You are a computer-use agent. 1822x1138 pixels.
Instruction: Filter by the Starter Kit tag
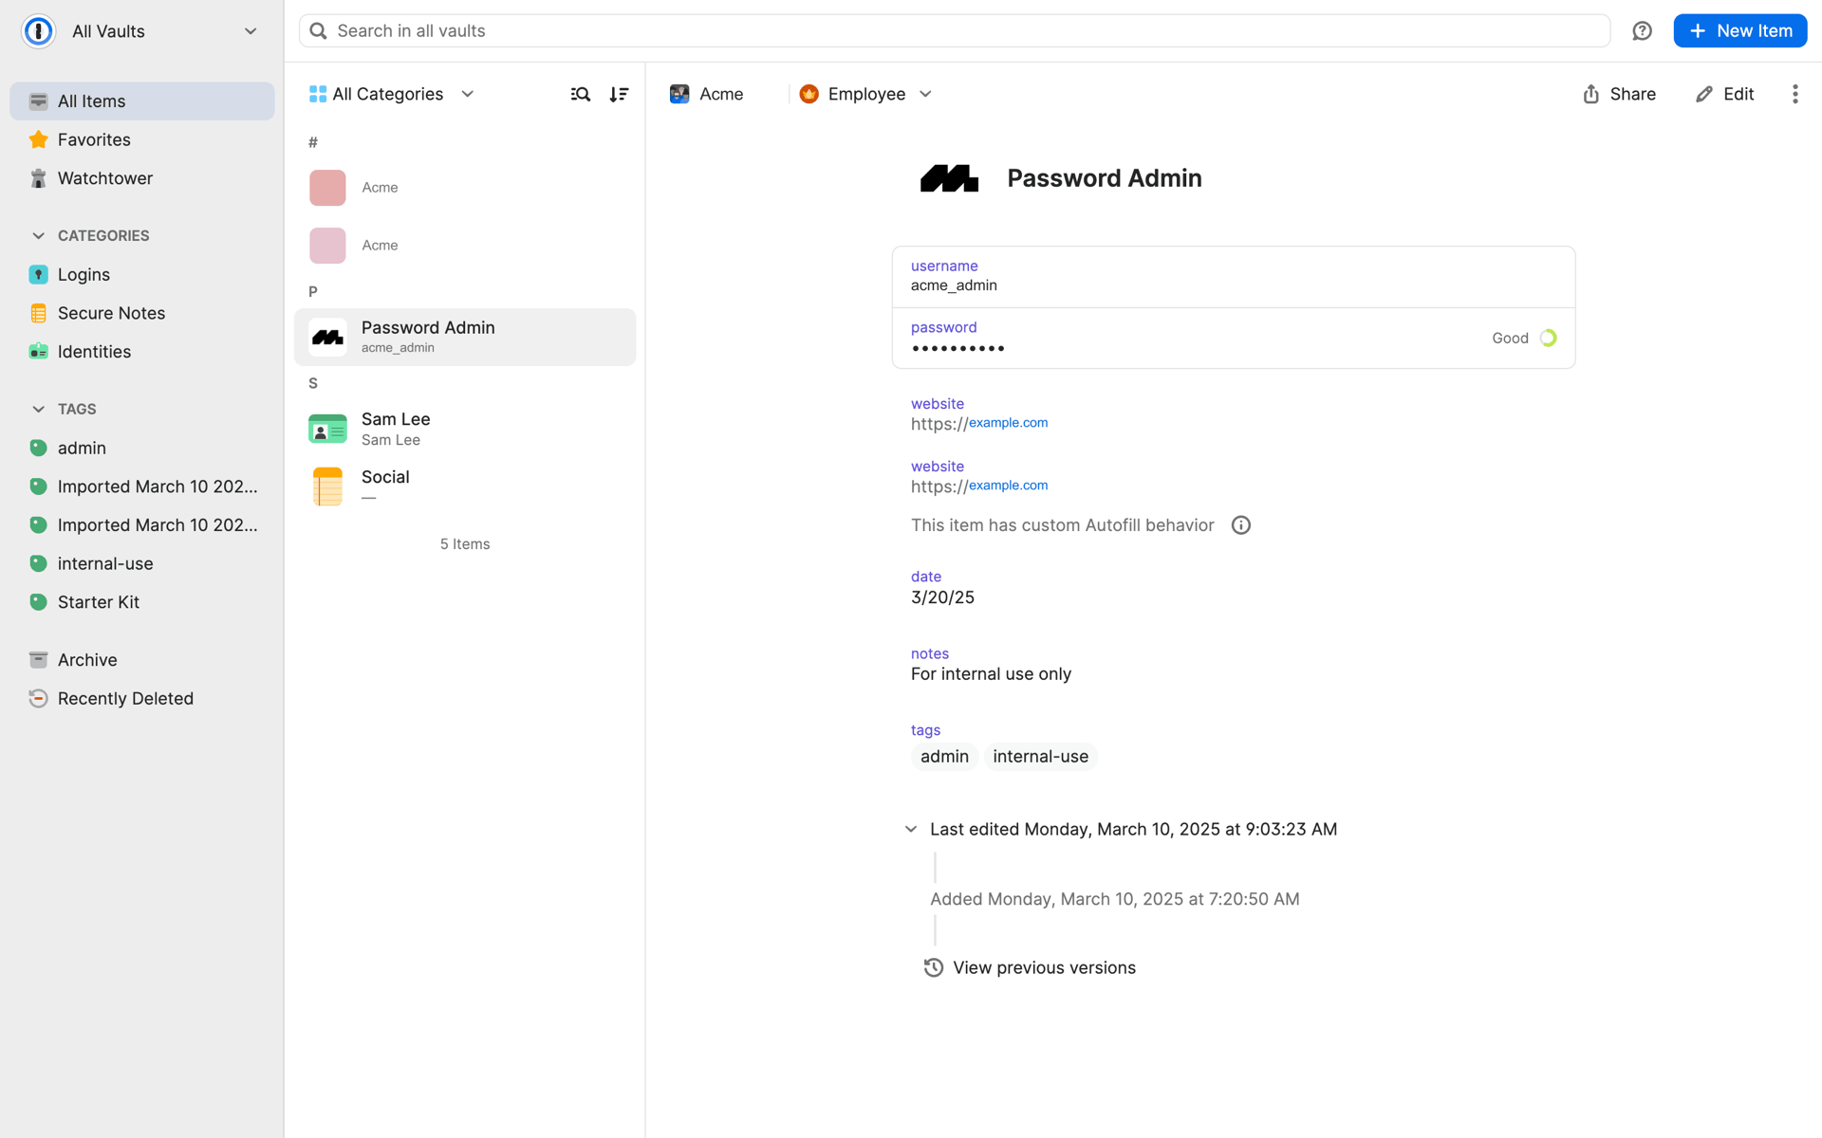(142, 602)
